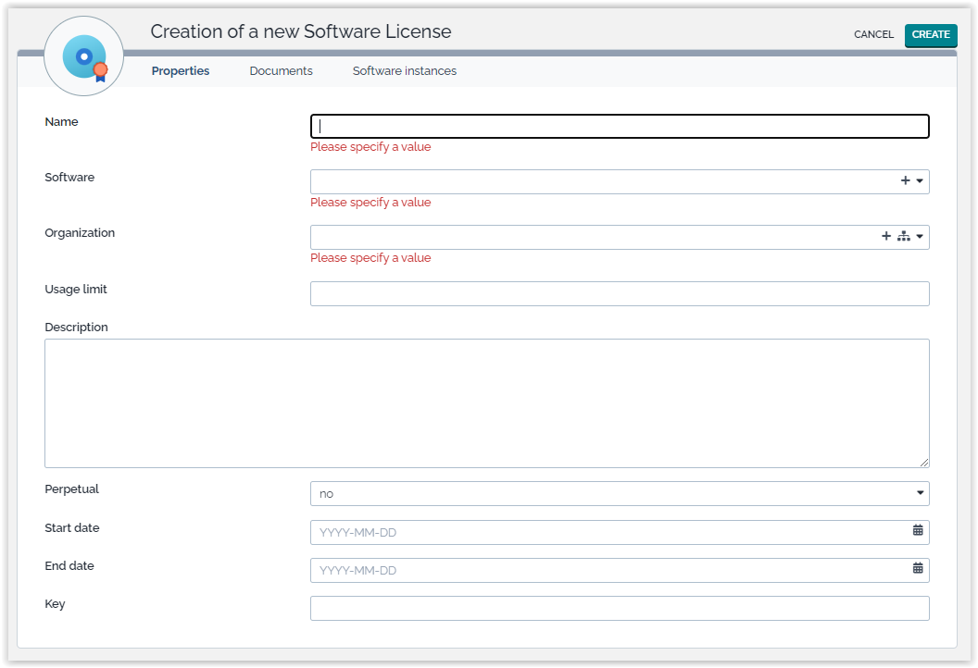
Task: Focus the Name input field
Action: point(619,127)
